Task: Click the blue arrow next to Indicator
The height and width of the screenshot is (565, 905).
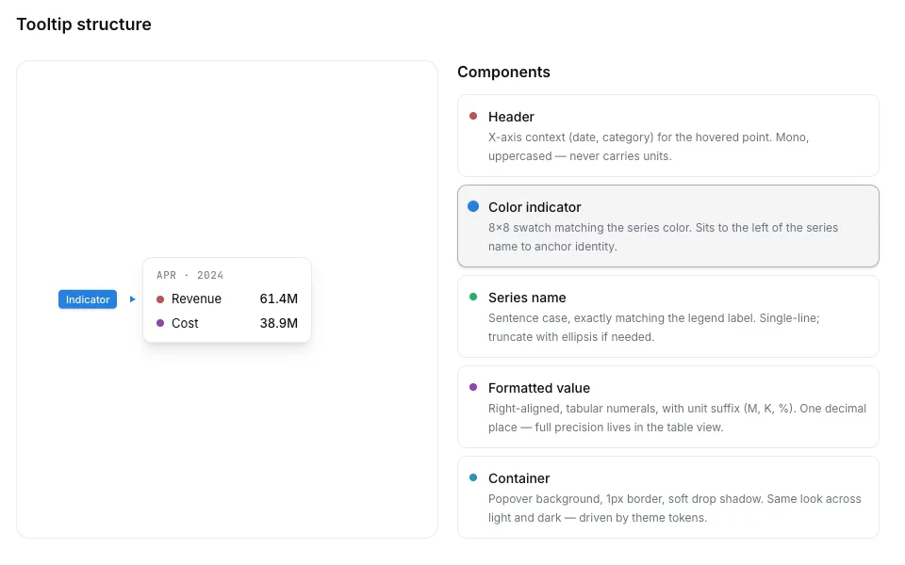Action: (x=133, y=299)
